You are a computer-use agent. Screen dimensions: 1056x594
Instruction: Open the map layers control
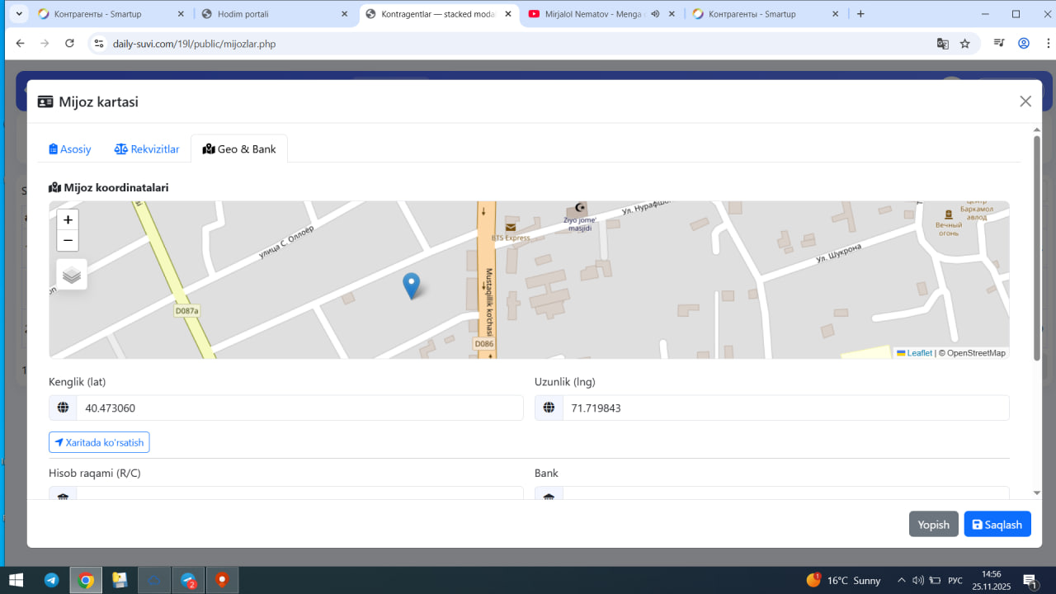72,275
